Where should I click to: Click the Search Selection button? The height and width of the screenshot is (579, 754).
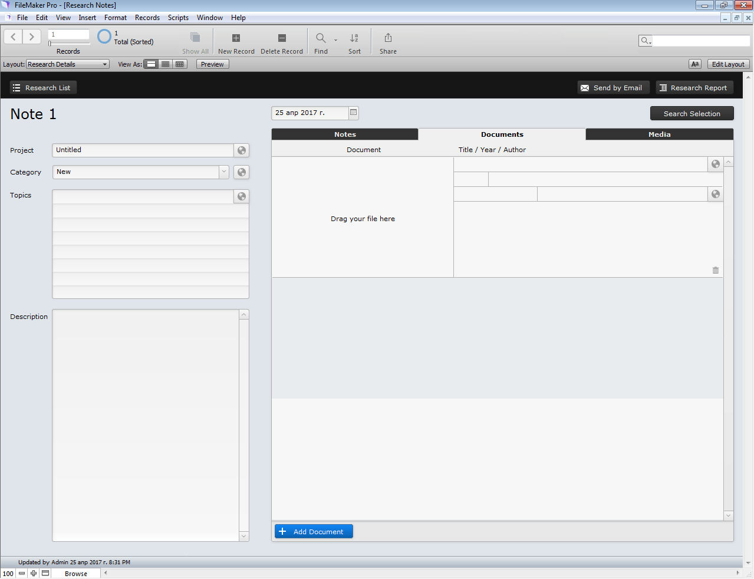(692, 113)
